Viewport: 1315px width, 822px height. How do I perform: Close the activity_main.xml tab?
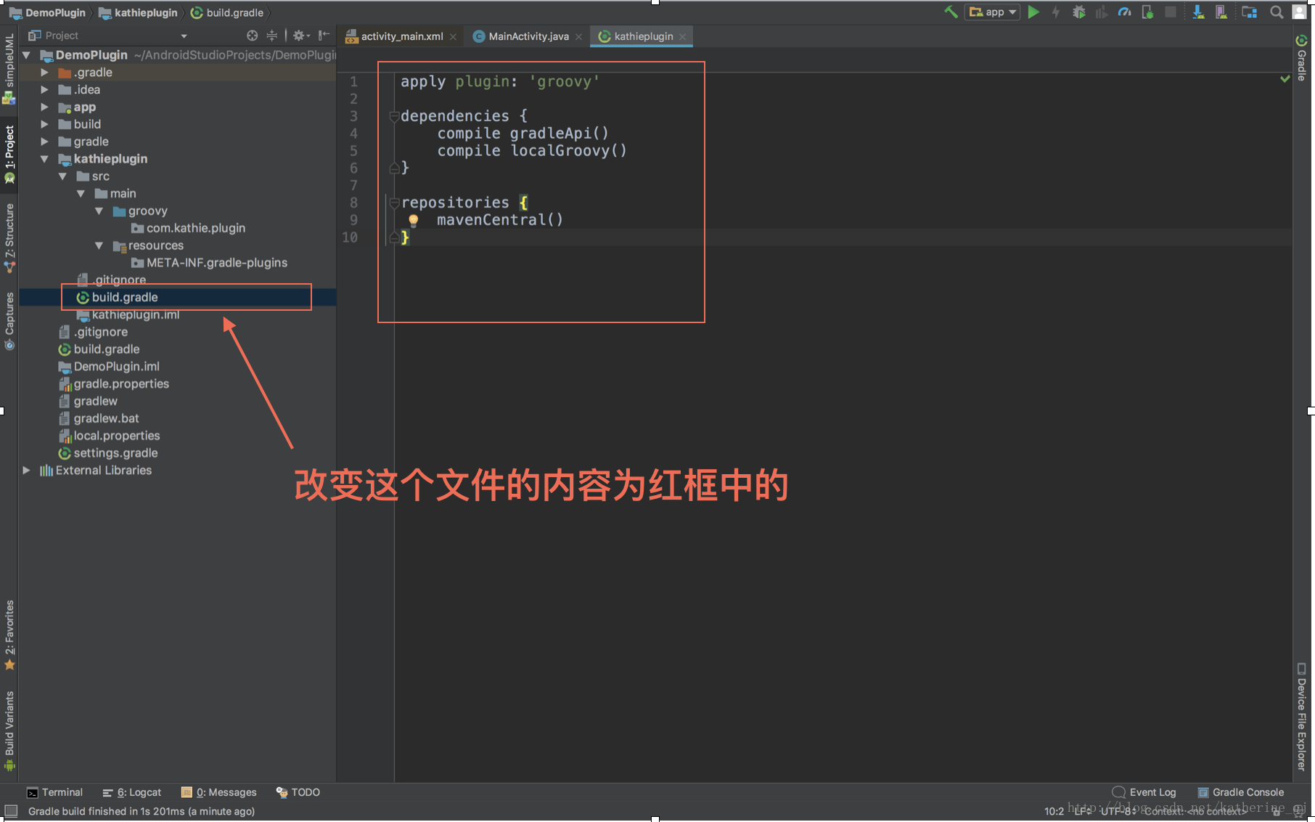pyautogui.click(x=453, y=37)
